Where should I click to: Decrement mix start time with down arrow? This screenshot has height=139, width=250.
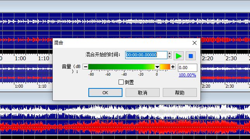click(x=170, y=57)
